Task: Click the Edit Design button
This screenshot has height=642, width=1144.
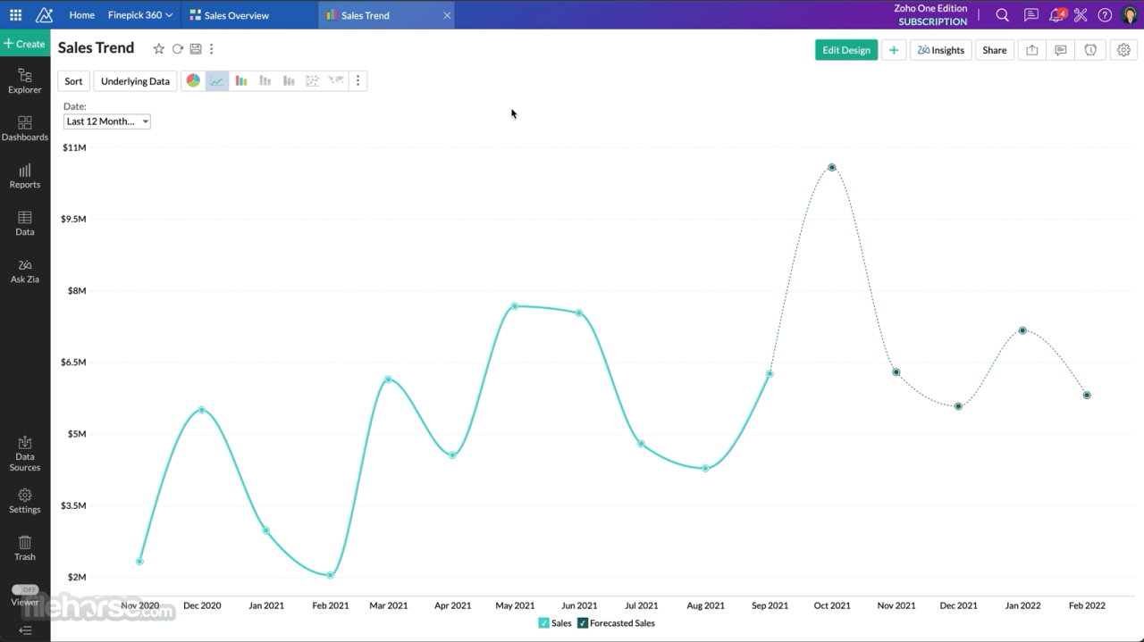Action: pos(845,50)
